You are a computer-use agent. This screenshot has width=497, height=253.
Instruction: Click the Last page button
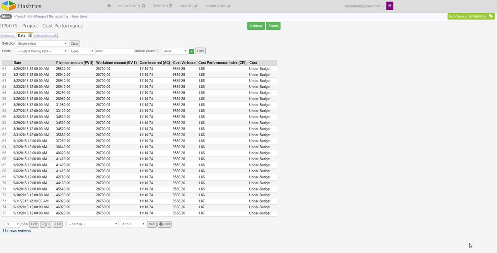[58, 224]
